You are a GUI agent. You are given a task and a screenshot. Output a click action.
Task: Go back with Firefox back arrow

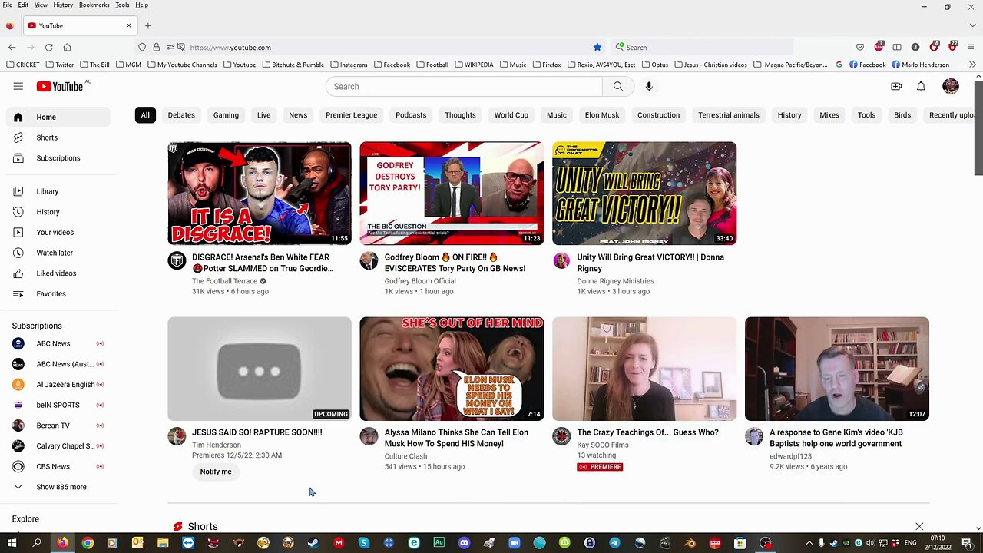point(12,48)
